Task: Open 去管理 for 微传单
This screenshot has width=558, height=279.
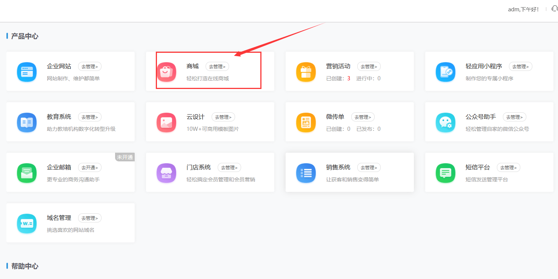Action: click(363, 117)
